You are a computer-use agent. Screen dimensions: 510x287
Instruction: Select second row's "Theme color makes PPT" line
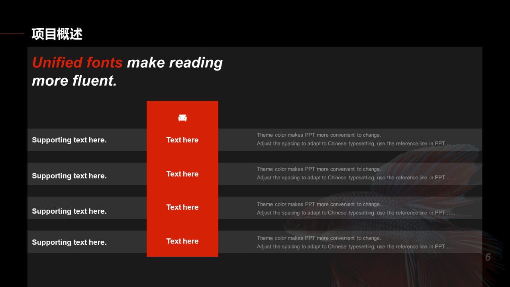tap(319, 169)
